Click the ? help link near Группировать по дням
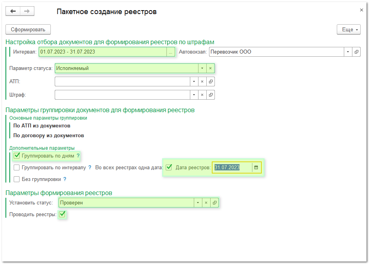370x265 pixels. [x=78, y=155]
